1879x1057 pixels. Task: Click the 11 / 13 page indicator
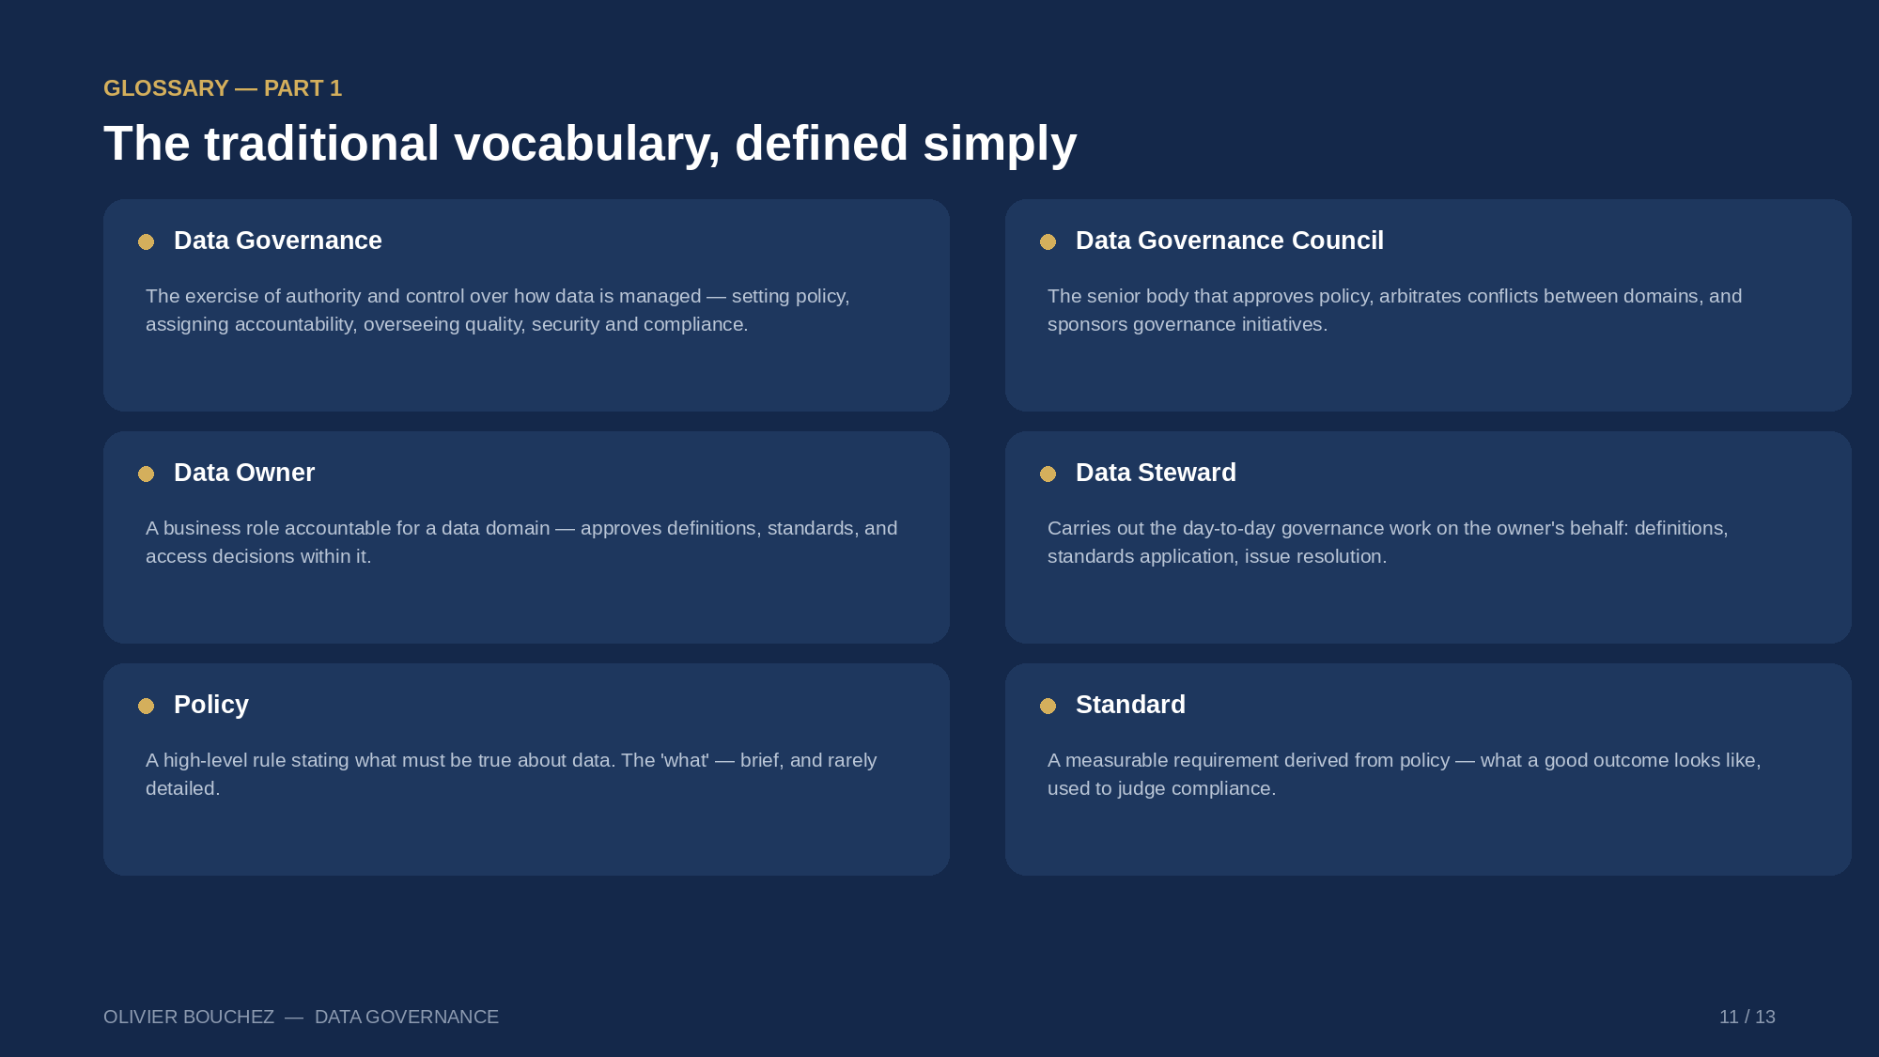(x=1747, y=1017)
